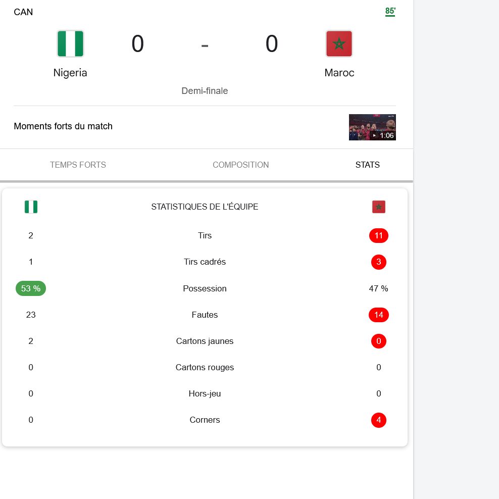This screenshot has height=499, width=499.
Task: Click Morocco's red 4 corners badge
Action: (x=379, y=420)
